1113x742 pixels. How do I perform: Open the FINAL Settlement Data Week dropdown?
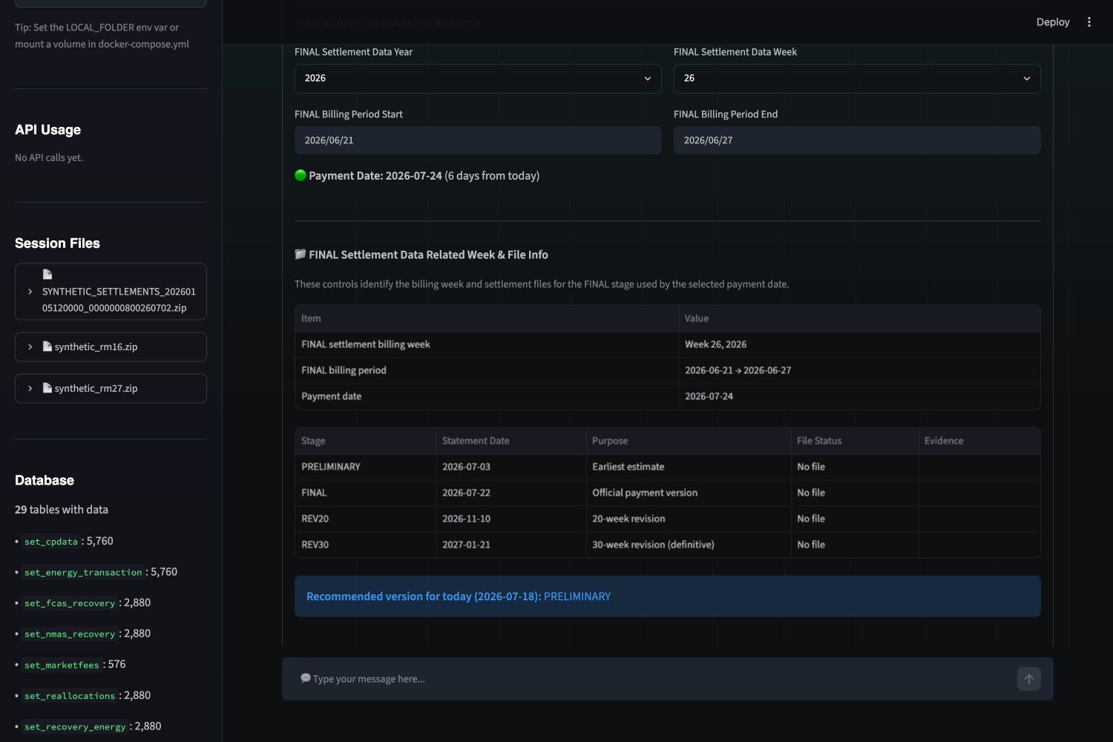tap(857, 78)
